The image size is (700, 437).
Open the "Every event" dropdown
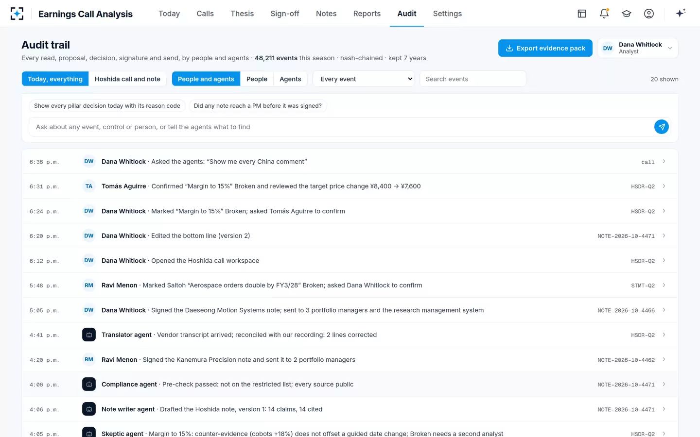[364, 79]
